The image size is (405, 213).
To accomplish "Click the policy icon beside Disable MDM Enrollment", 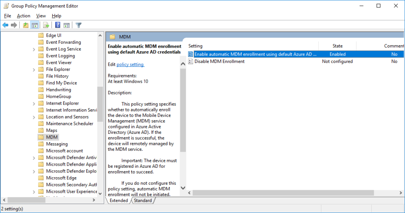I will (x=191, y=61).
